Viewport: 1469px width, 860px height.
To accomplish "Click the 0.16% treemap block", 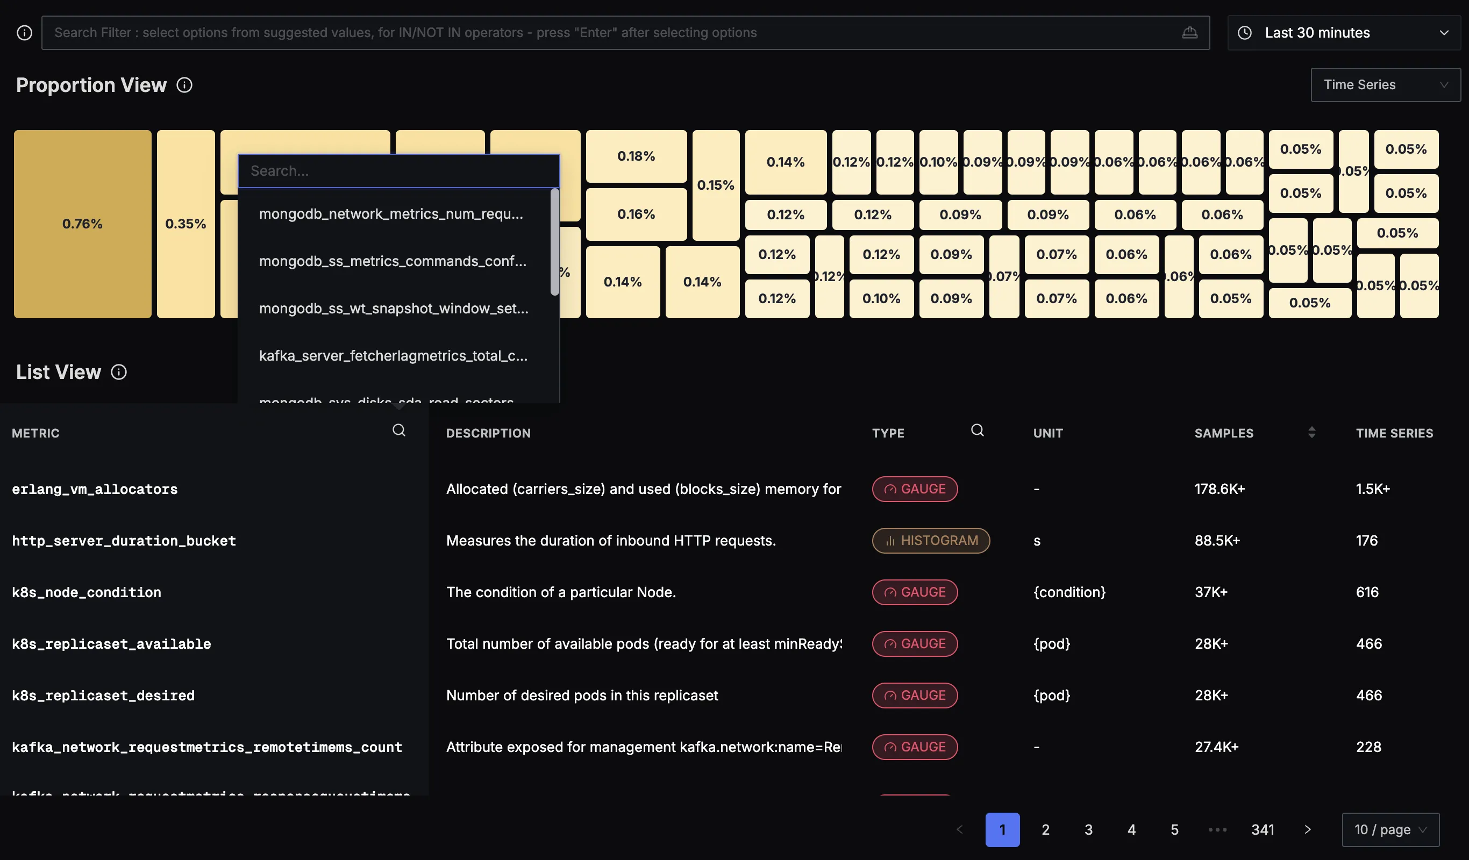I will pos(636,214).
